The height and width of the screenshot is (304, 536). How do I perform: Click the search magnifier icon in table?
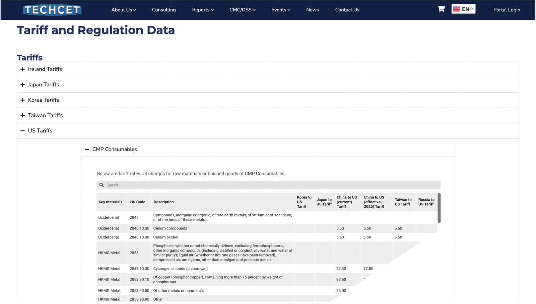[102, 185]
